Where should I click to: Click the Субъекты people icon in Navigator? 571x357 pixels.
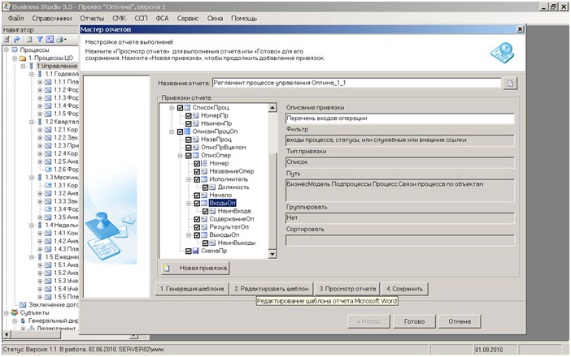pyautogui.click(x=14, y=312)
